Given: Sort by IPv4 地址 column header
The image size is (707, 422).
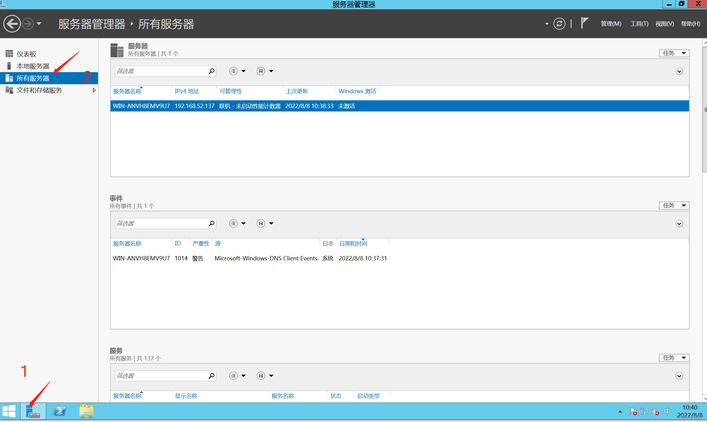Looking at the screenshot, I should 187,91.
